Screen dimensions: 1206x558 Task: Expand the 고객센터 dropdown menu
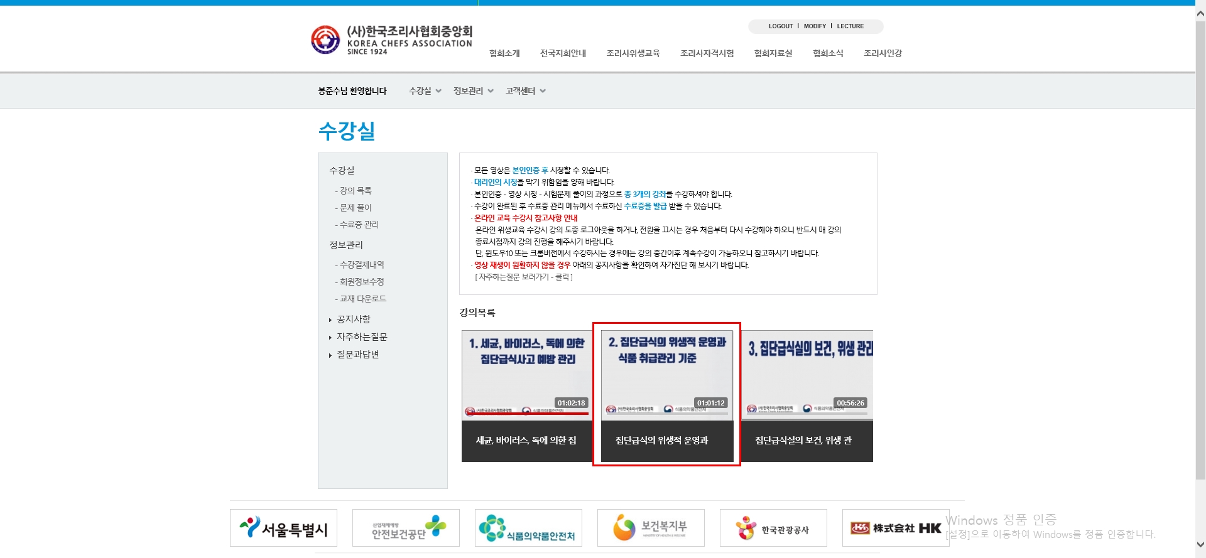pyautogui.click(x=525, y=91)
